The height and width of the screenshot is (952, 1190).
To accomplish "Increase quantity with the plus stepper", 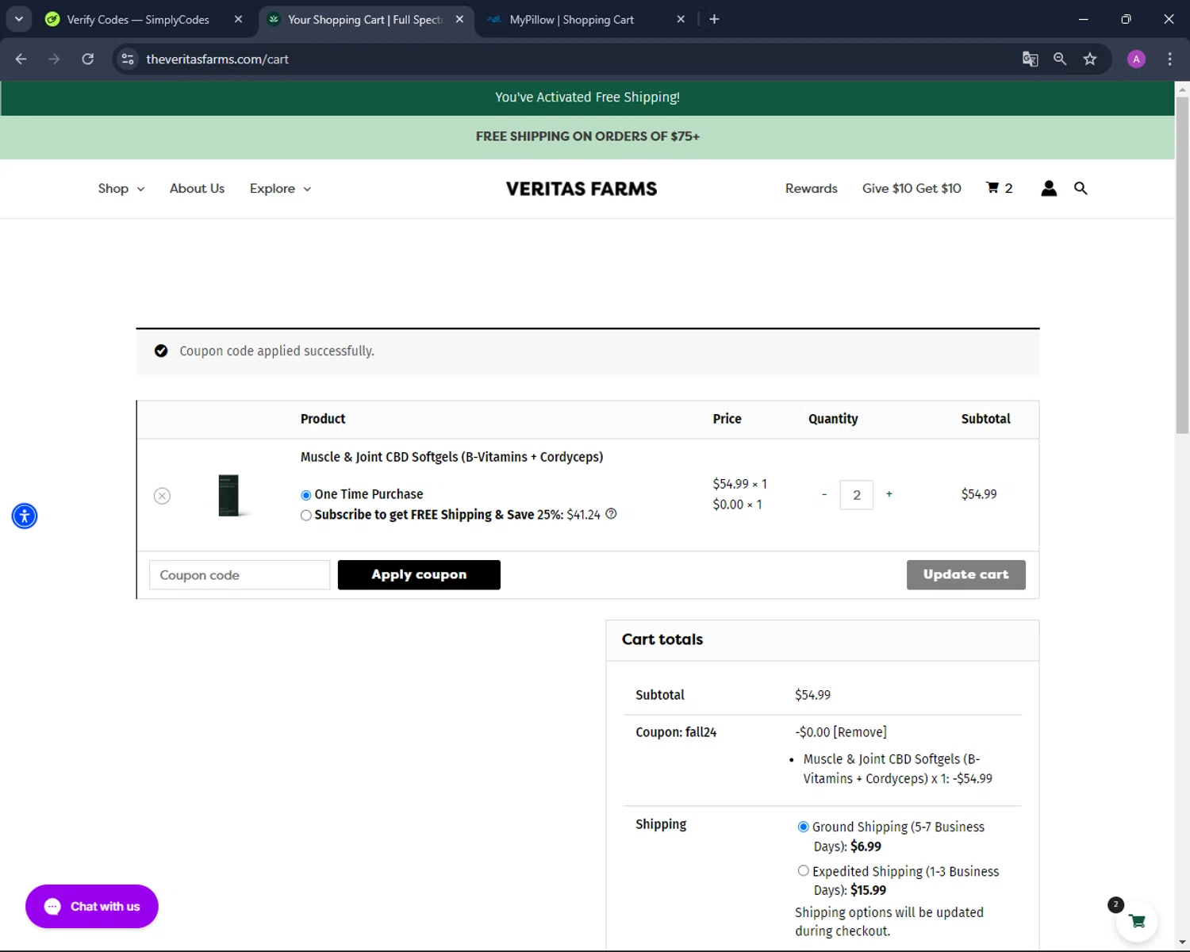I will 889,494.
